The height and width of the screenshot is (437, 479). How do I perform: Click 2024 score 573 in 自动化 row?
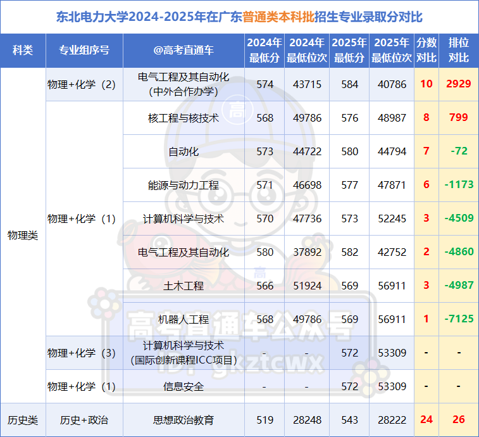[265, 151]
